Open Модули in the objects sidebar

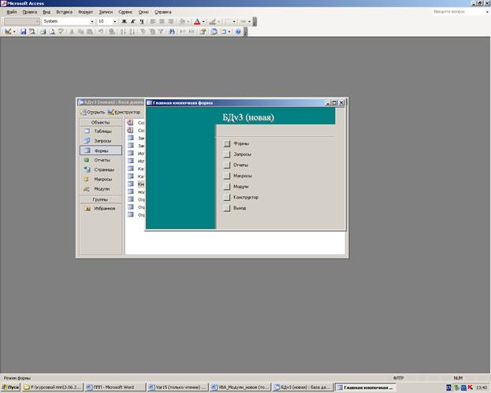pyautogui.click(x=102, y=189)
